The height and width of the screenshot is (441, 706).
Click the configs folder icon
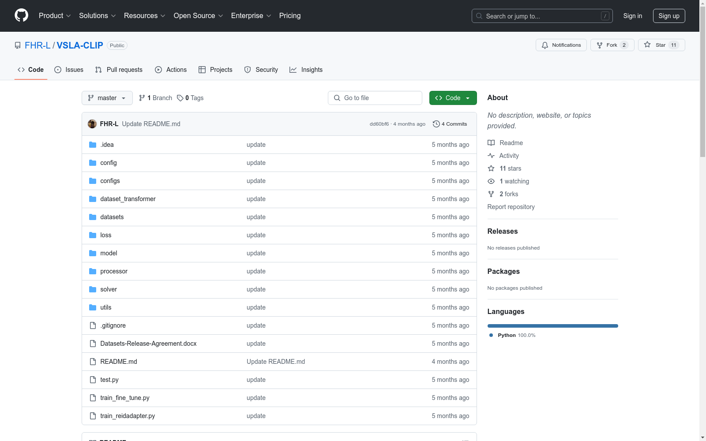tap(93, 181)
